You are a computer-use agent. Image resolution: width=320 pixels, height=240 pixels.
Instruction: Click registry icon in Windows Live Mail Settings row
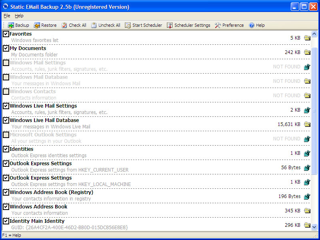307,110
